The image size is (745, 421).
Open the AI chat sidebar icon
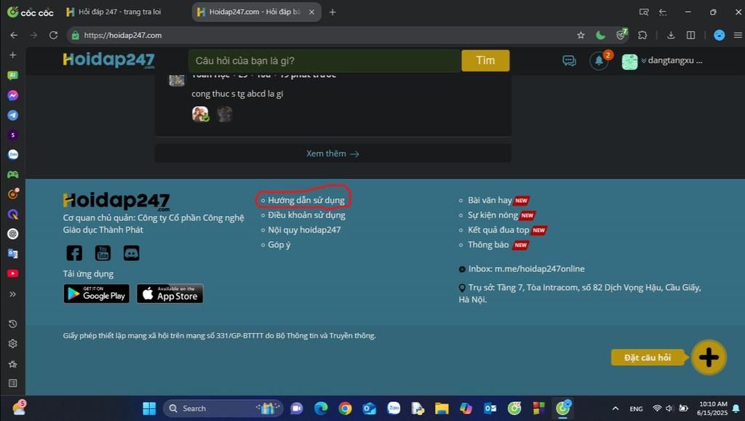[13, 76]
